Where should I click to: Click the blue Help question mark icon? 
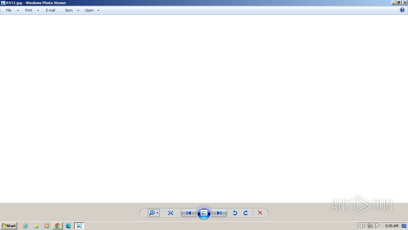tap(402, 10)
